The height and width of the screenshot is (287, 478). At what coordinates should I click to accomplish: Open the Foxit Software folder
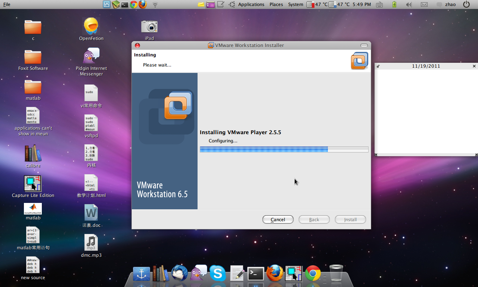33,57
